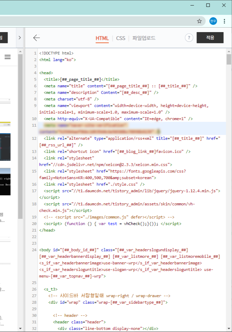Click the <head> opening tag line
Image resolution: width=232 pixels, height=332 pixels.
coord(46,73)
